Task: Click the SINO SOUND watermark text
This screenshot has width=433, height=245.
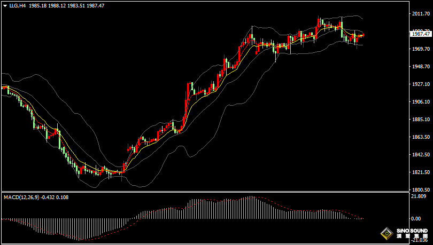Action: [411, 230]
